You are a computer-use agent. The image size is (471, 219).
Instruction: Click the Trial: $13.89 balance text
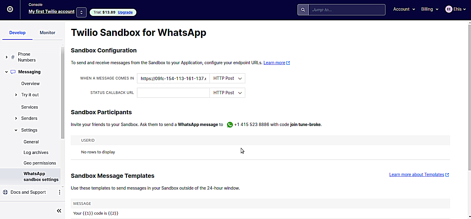(104, 12)
